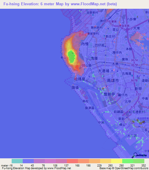149x170 pixels.
Task: Click the 內惟 map label
Action: (85, 44)
